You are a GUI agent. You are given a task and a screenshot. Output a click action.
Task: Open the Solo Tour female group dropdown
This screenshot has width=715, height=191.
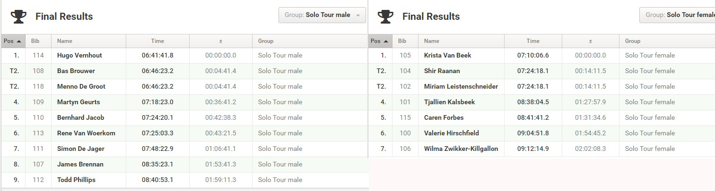[x=677, y=15]
